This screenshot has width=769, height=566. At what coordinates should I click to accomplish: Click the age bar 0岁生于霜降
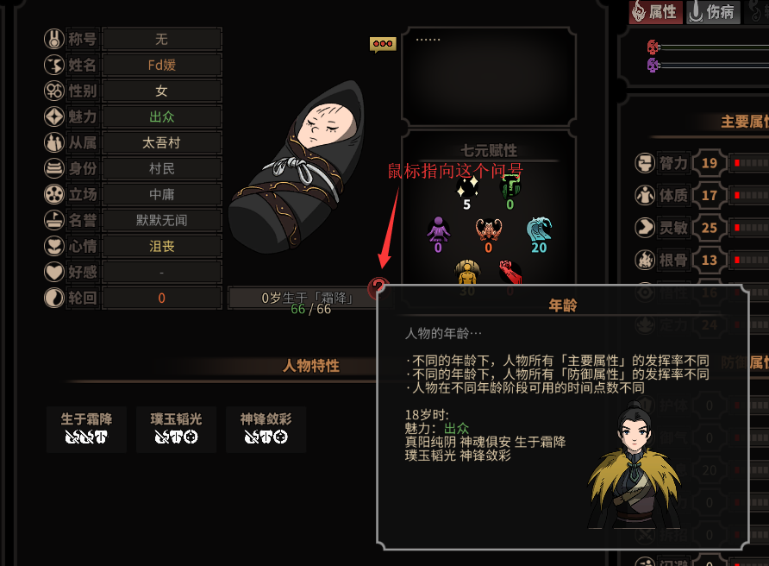[x=301, y=298]
